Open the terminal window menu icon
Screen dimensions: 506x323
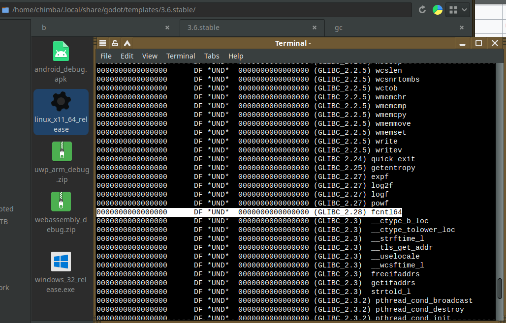[102, 43]
